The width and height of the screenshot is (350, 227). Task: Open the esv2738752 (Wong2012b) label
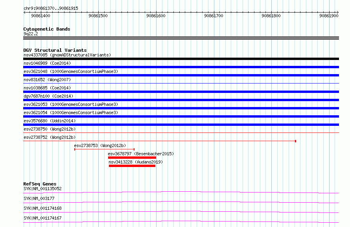(x=50, y=137)
